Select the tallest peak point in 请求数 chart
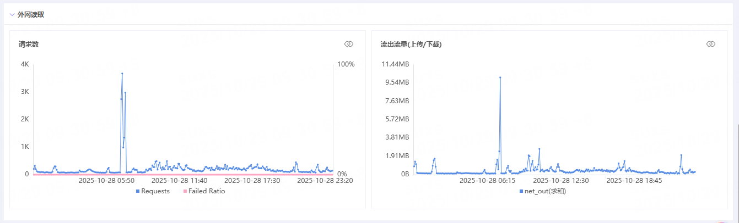Screen dimensions: 739x223 [122, 73]
